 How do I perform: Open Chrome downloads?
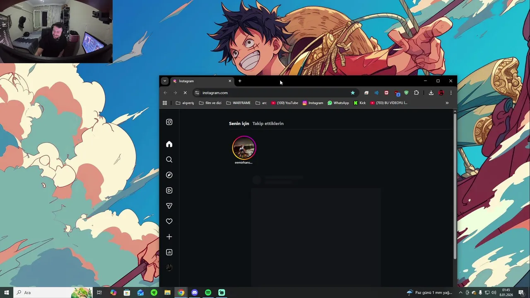(x=431, y=93)
